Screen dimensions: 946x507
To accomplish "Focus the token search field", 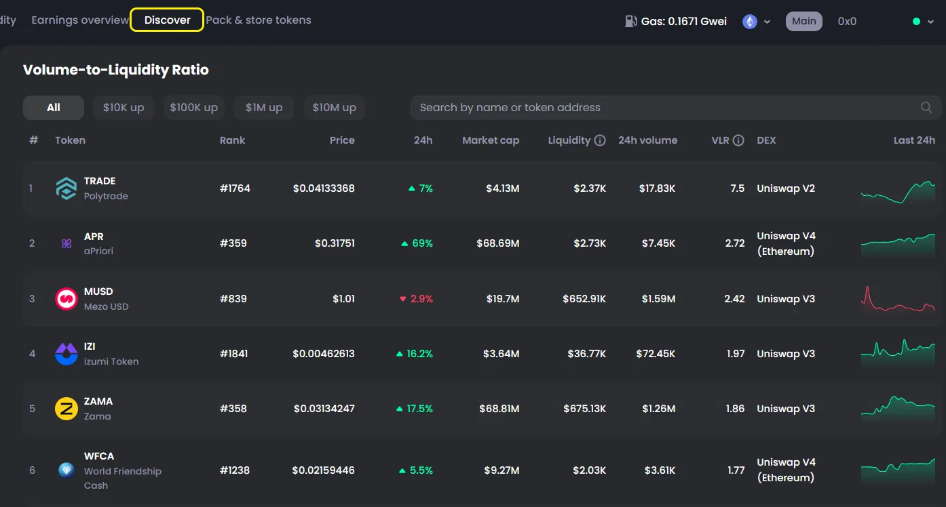I will pyautogui.click(x=675, y=107).
